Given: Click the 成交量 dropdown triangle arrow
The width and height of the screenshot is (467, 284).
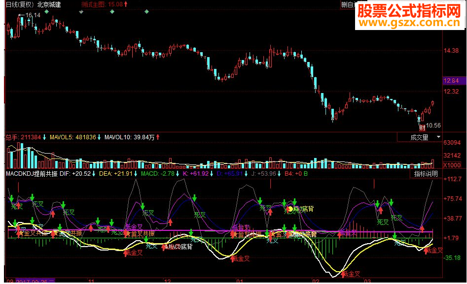Looking at the screenshot, I should click(x=438, y=137).
